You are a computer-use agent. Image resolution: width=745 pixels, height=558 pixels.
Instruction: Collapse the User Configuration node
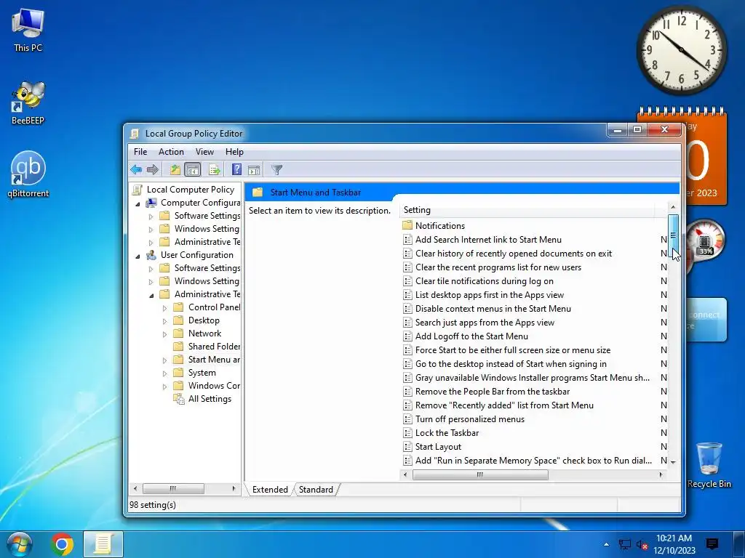click(138, 256)
